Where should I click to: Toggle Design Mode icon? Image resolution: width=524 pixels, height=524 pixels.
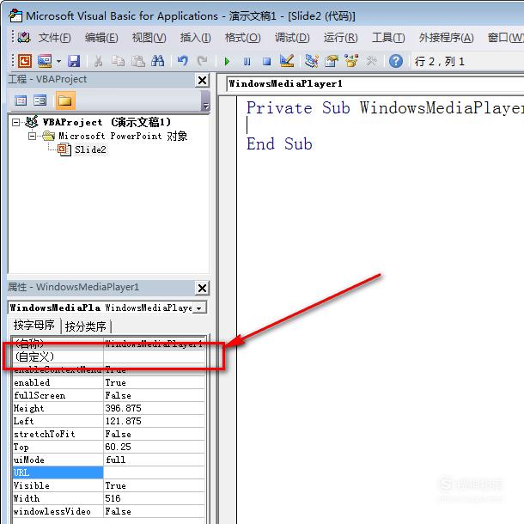287,61
